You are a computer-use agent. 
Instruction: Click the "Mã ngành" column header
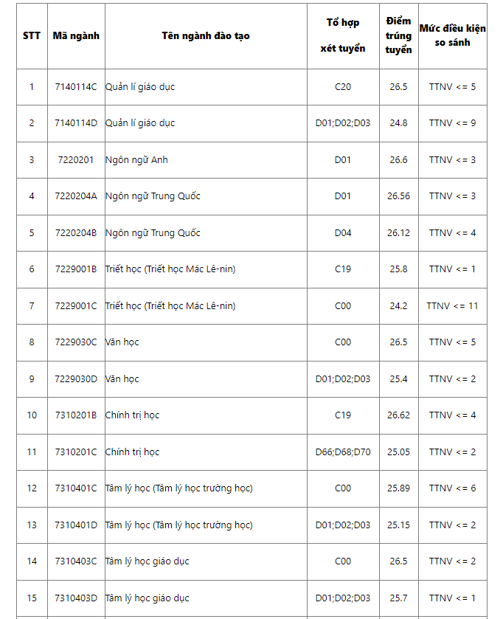76,35
